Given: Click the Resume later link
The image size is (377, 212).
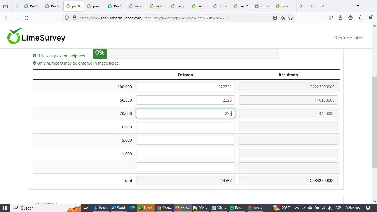Looking at the screenshot, I should click(x=349, y=38).
